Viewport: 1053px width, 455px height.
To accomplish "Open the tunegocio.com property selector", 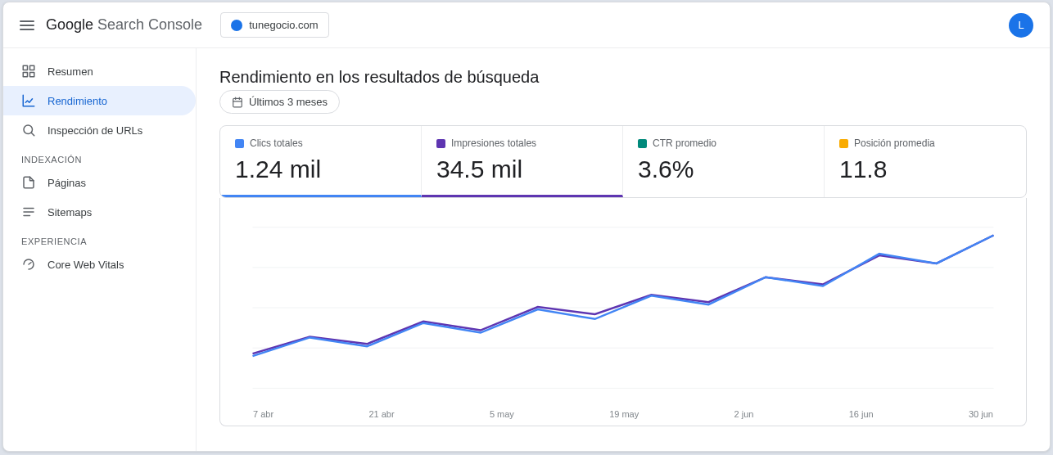I will (x=274, y=25).
